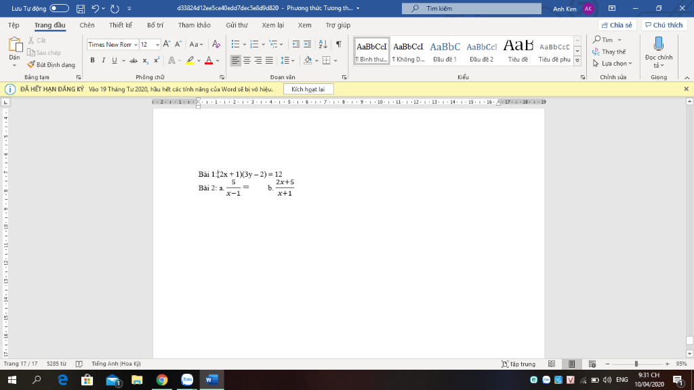This screenshot has width=694, height=390.
Task: Open the Bố trí (Layout) tab
Action: pyautogui.click(x=155, y=25)
